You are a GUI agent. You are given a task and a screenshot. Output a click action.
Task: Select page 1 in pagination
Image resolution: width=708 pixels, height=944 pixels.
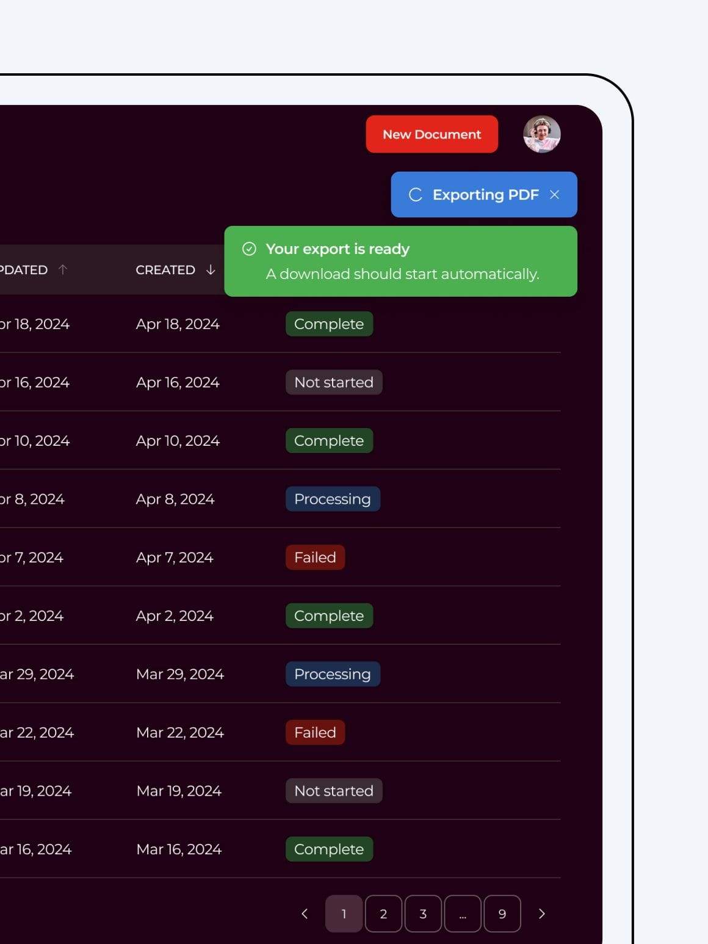click(x=344, y=913)
